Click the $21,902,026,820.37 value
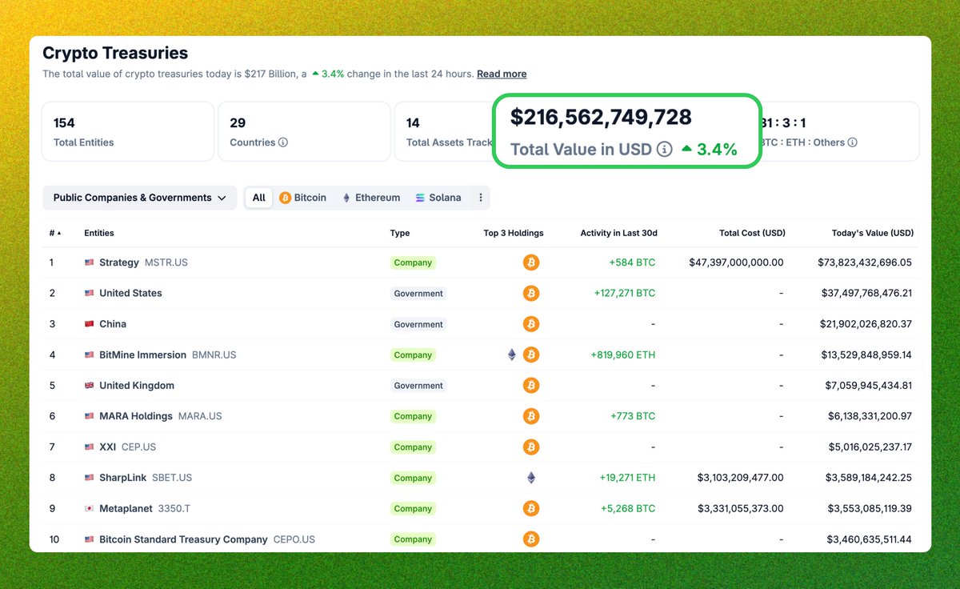 point(866,324)
